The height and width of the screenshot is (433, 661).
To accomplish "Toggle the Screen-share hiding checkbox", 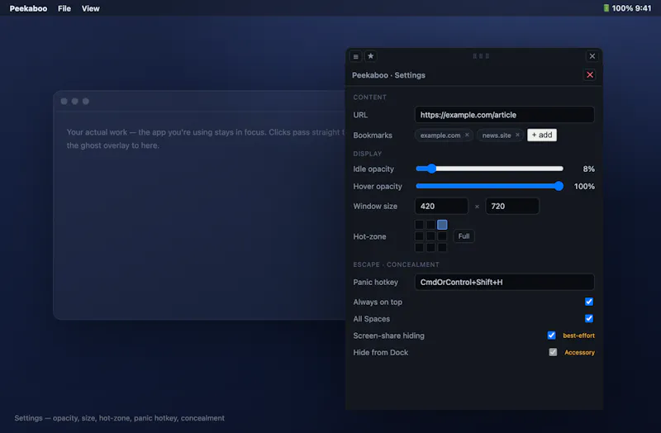I will 551,335.
